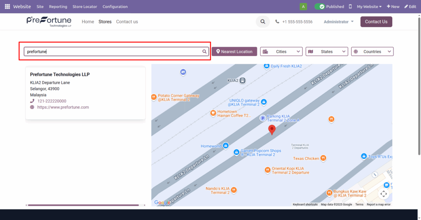Viewport: 421px width, 220px height.
Task: Click Nando's KLIA Terminal 2 marker
Action: (234, 190)
